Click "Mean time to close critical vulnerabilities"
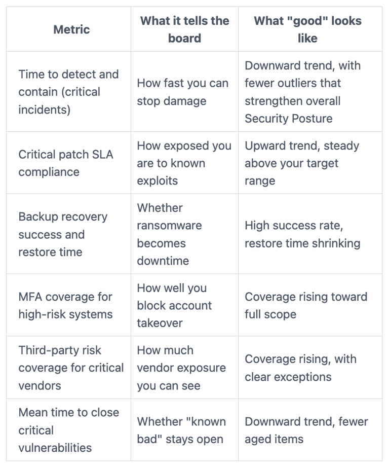Screen dimensions: 389x468 tap(68, 430)
